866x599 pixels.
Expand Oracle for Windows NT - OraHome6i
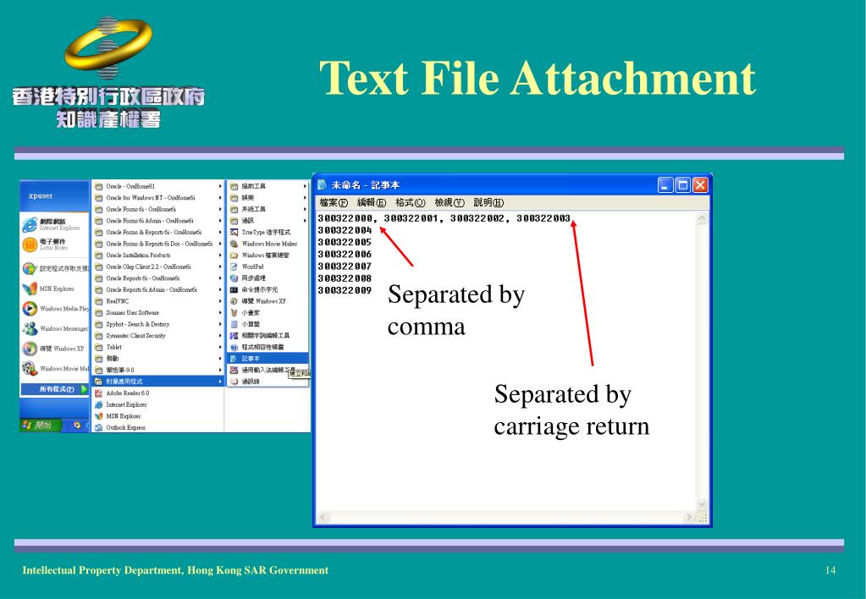158,198
